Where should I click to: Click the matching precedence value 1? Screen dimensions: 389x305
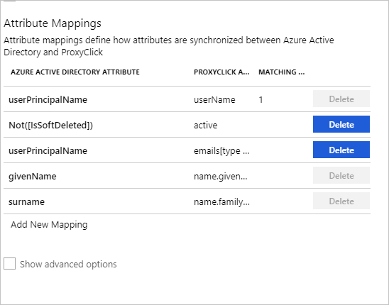pos(261,100)
